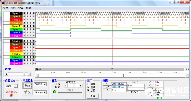Click the 秒/格 time-per-division slider thumb
Screen dimensions: 191x101
click(26, 74)
